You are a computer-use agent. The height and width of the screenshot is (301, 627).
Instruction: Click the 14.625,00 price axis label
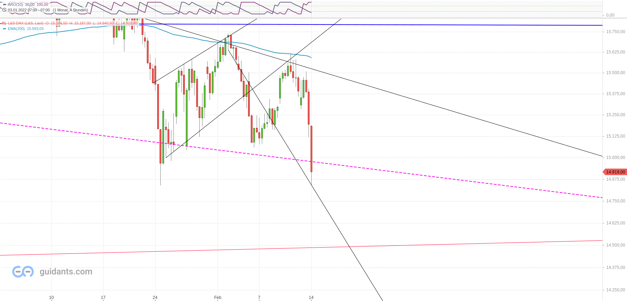click(616, 223)
